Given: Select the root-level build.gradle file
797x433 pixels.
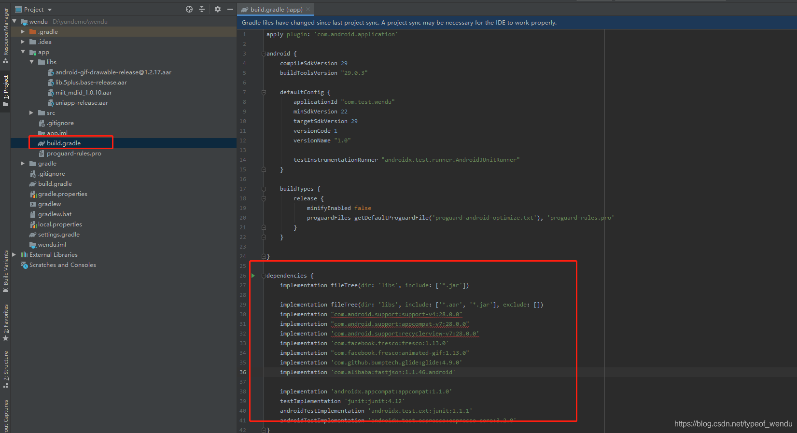Looking at the screenshot, I should coord(55,183).
